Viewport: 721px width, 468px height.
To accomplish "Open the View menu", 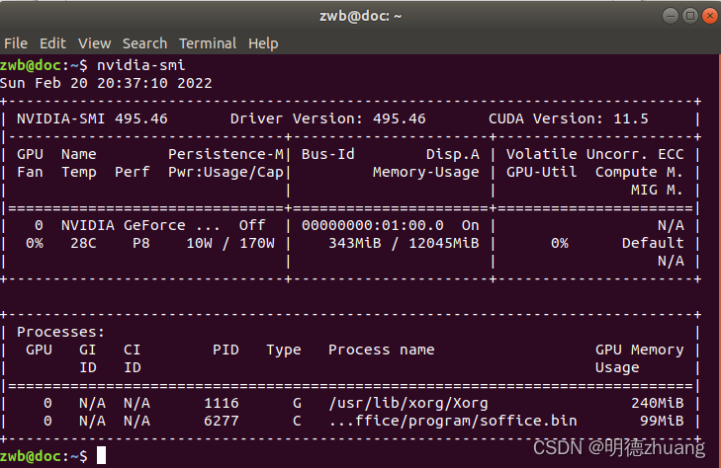I will point(94,43).
